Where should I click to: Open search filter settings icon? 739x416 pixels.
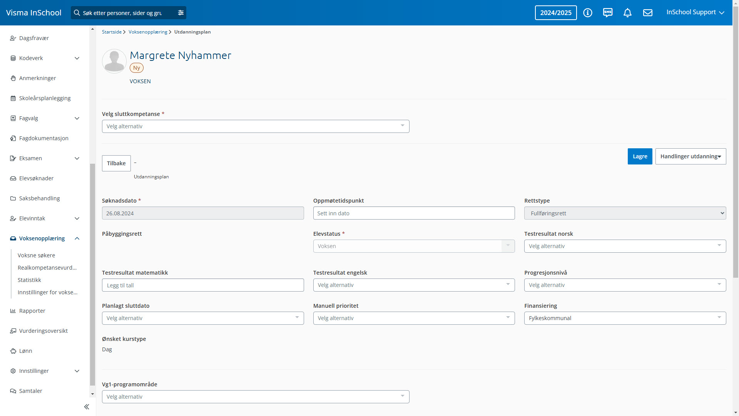pos(181,13)
